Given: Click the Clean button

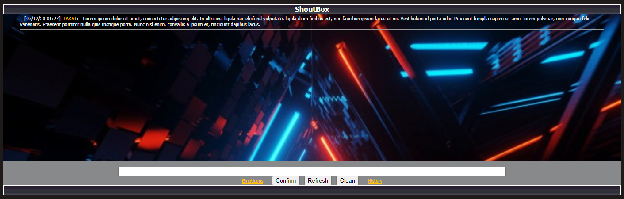Looking at the screenshot, I should [x=347, y=180].
